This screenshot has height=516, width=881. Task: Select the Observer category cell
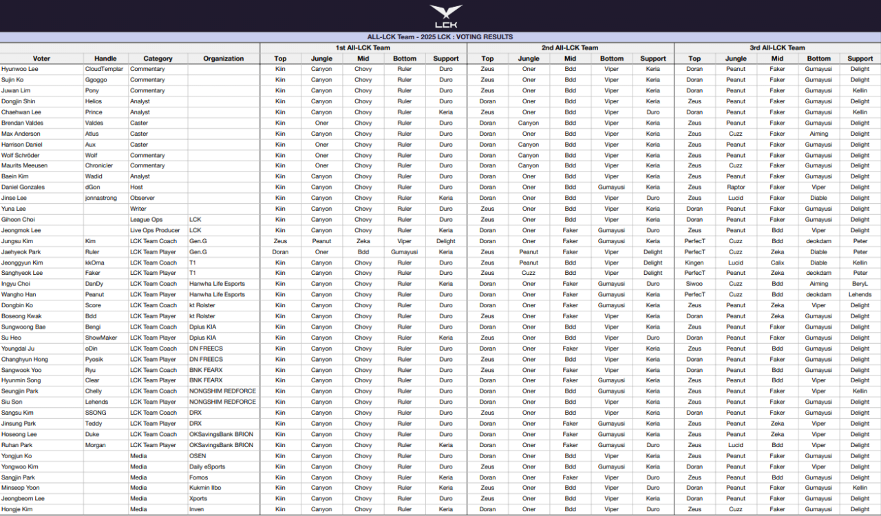click(142, 198)
